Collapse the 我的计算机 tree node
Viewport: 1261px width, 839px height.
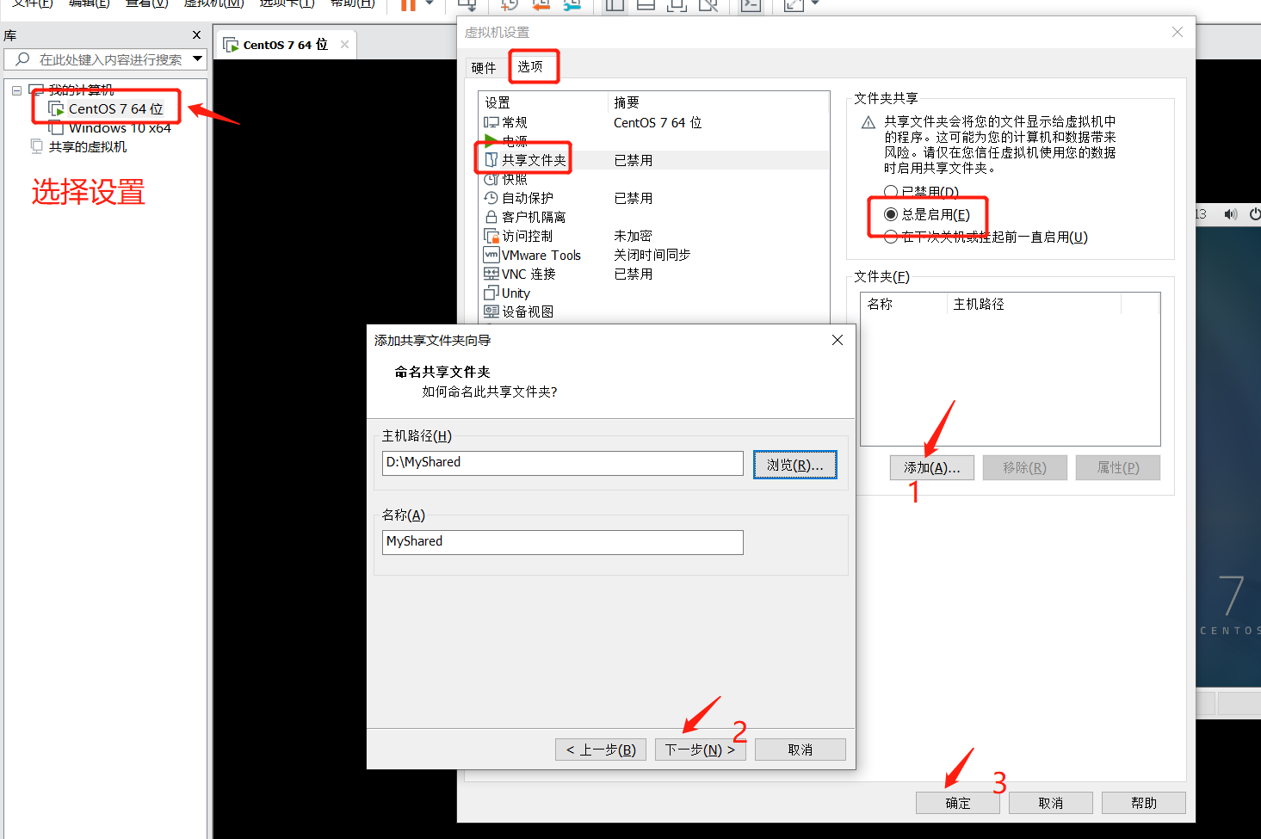pyautogui.click(x=16, y=89)
